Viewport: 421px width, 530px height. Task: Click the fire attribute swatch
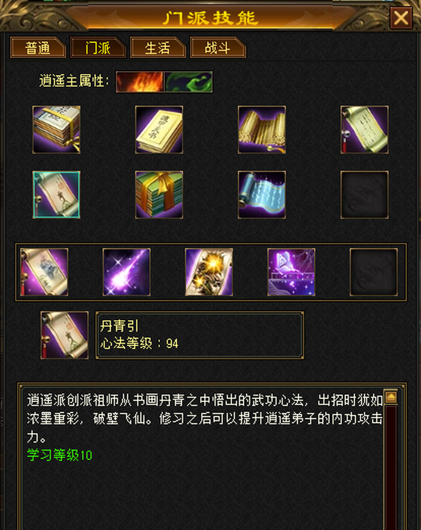140,82
